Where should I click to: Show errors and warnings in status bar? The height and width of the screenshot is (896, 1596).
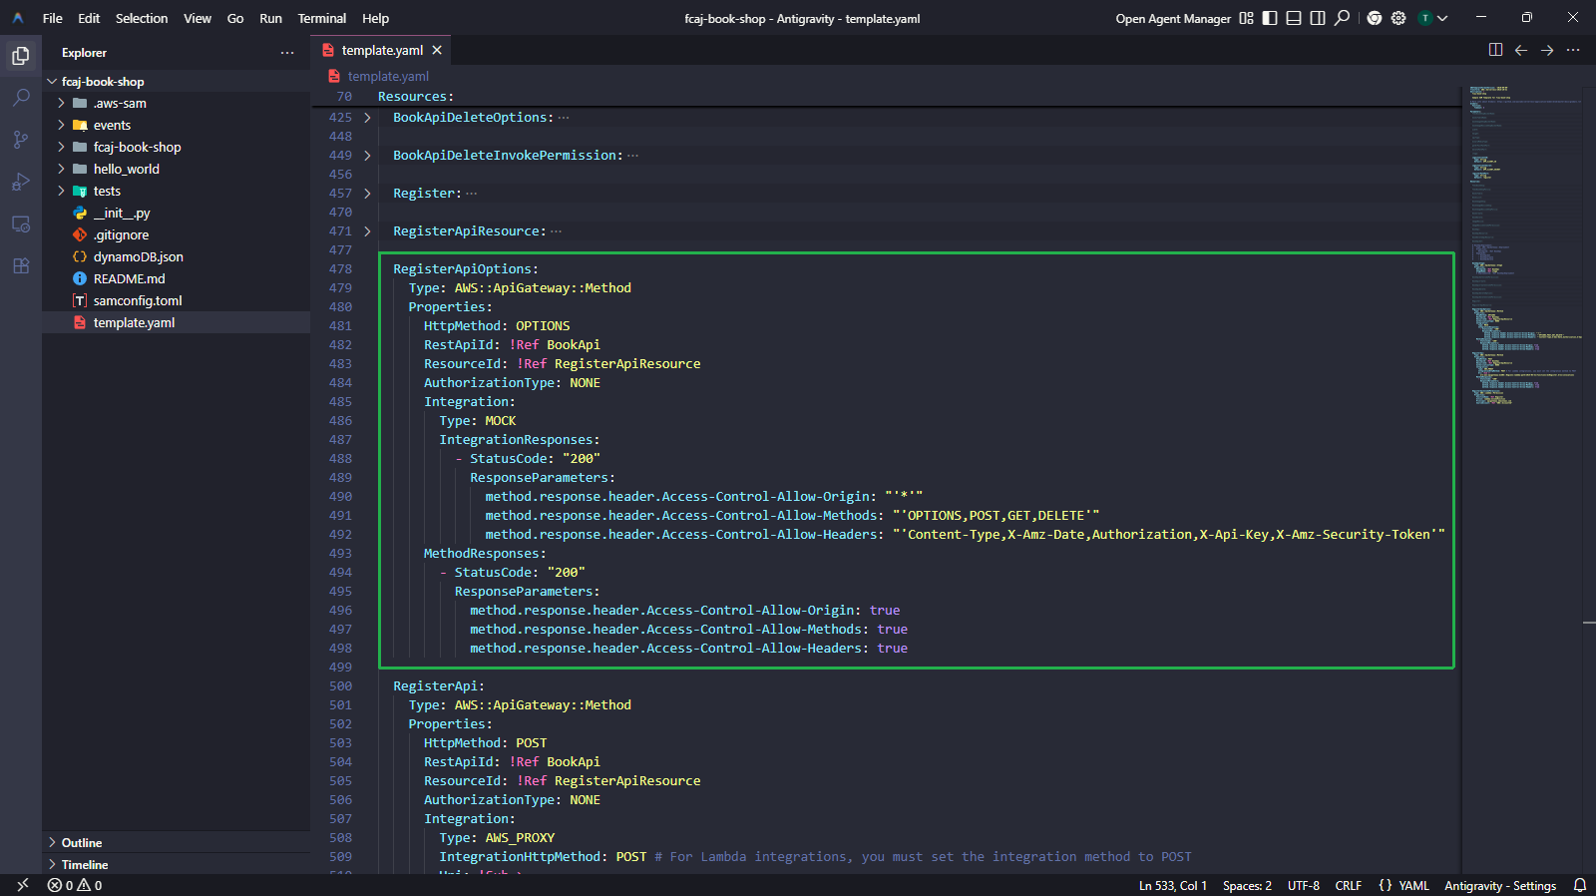tap(75, 885)
